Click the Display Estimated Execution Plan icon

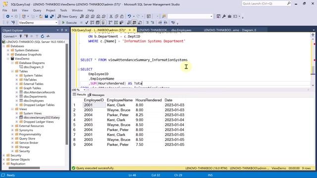tap(92, 23)
